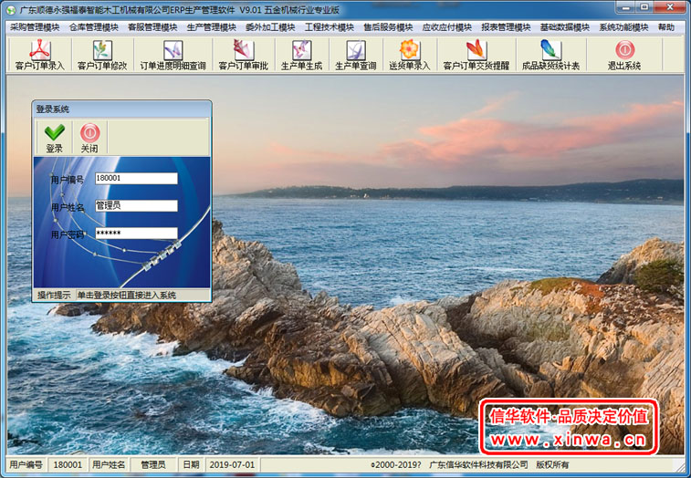
Task: Close the main ERP window
Action: tap(670, 7)
